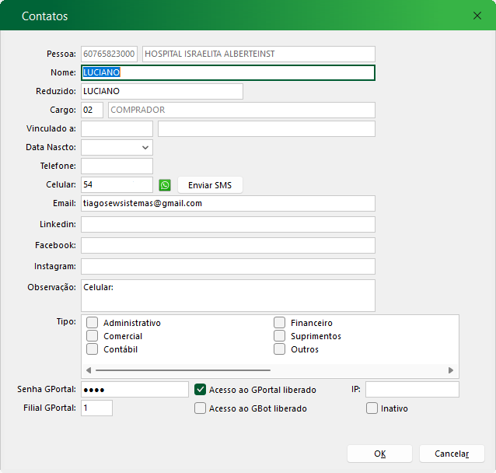Tick the Inativo checkbox
This screenshot has width=496, height=473.
(372, 408)
